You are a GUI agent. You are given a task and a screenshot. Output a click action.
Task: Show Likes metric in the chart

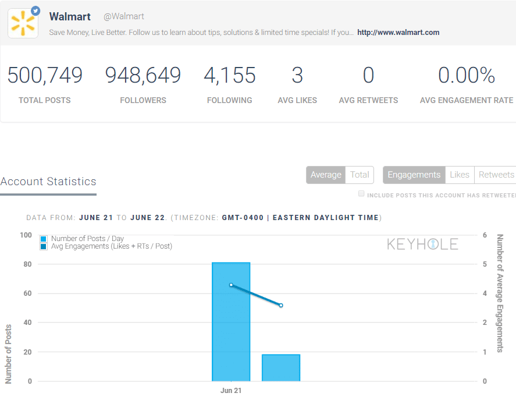coord(460,175)
